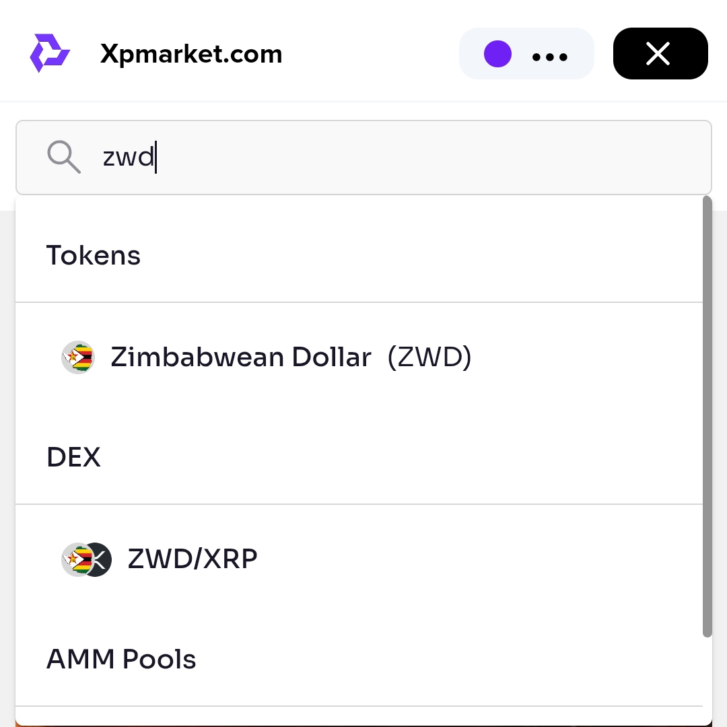
Task: Click in the zwd search input field
Action: [364, 157]
